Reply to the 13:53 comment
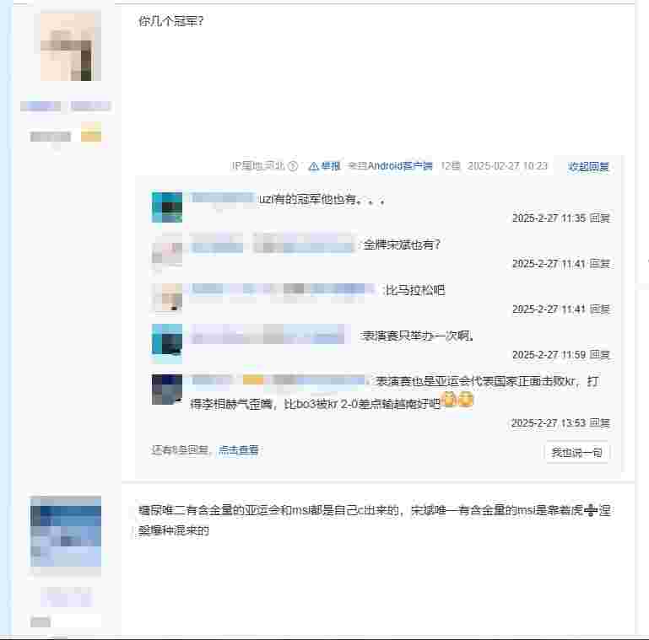 click(599, 423)
